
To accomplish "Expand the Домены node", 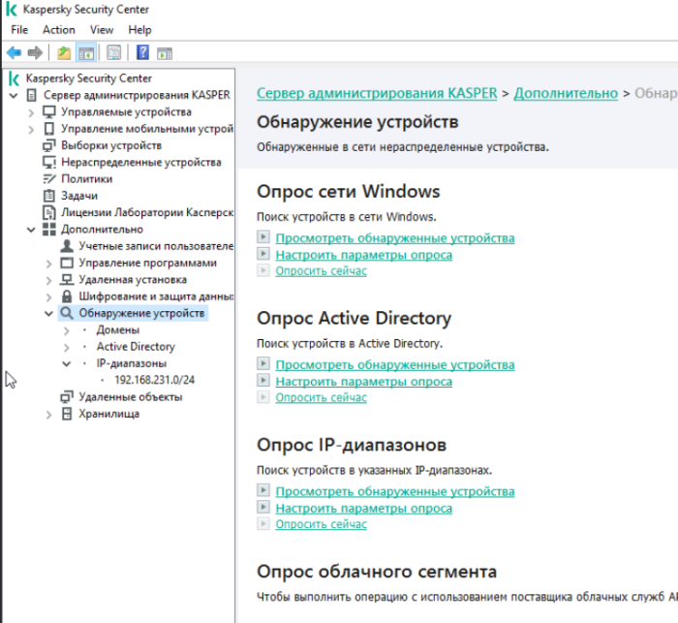I will tap(66, 331).
